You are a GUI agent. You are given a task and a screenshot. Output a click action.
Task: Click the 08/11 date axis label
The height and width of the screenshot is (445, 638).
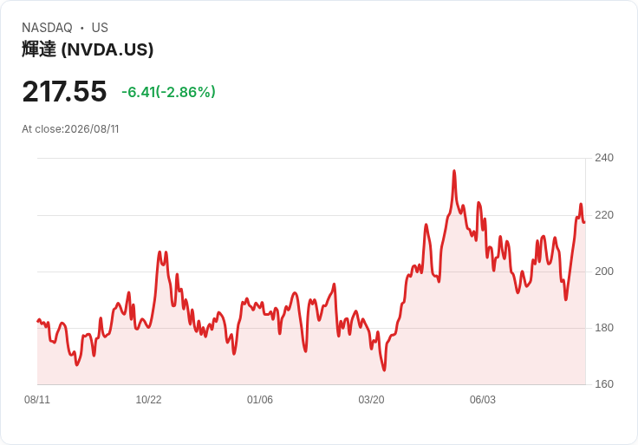point(37,399)
